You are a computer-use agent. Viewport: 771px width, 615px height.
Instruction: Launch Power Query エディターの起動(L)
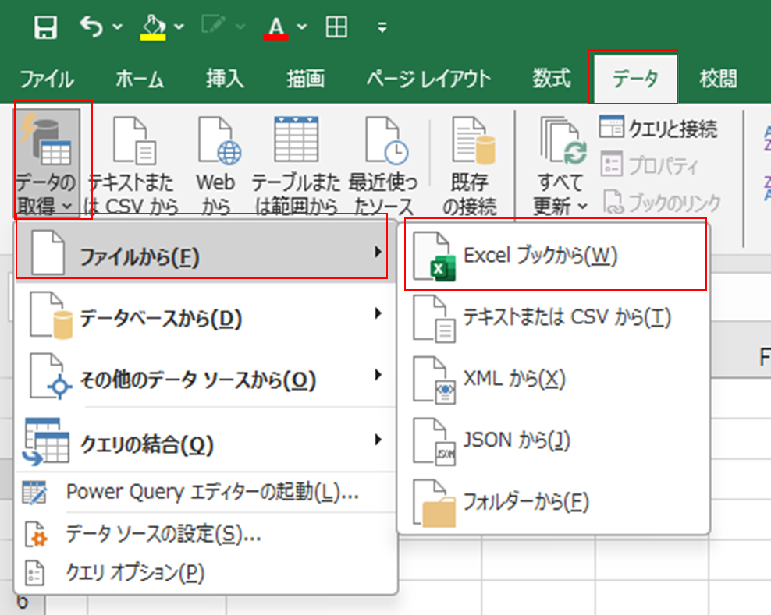pos(205,492)
